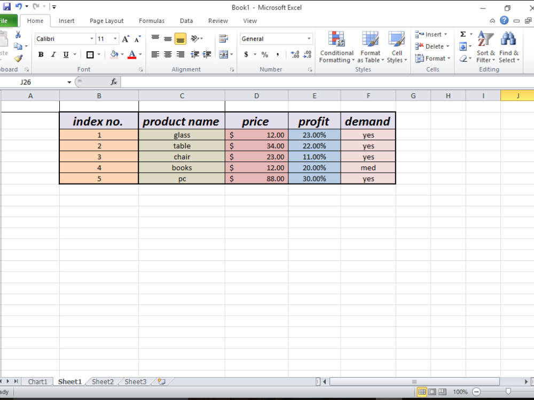Click the Percent Style icon
This screenshot has width=534, height=400.
pos(265,54)
